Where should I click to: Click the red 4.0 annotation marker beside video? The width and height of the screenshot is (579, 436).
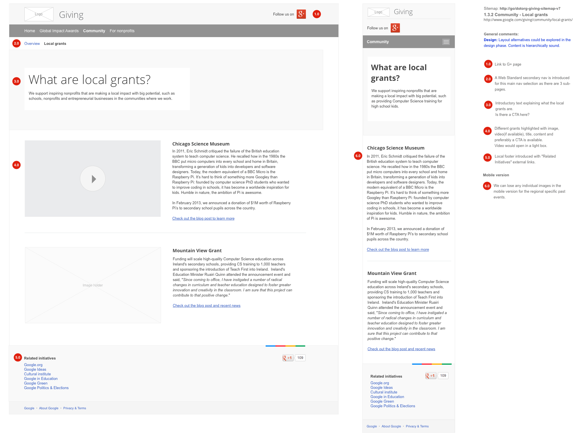point(16,165)
